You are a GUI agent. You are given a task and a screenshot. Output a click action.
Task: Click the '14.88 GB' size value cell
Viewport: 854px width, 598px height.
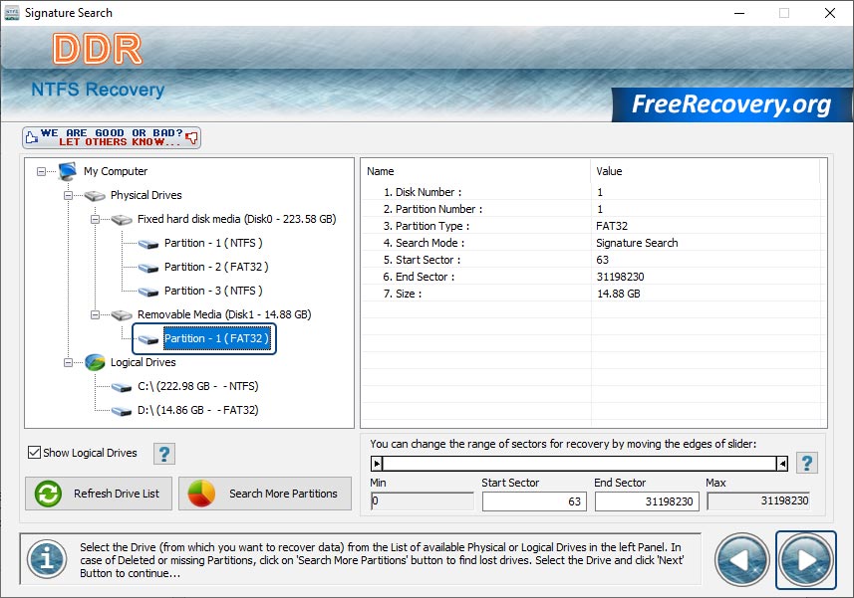[618, 294]
